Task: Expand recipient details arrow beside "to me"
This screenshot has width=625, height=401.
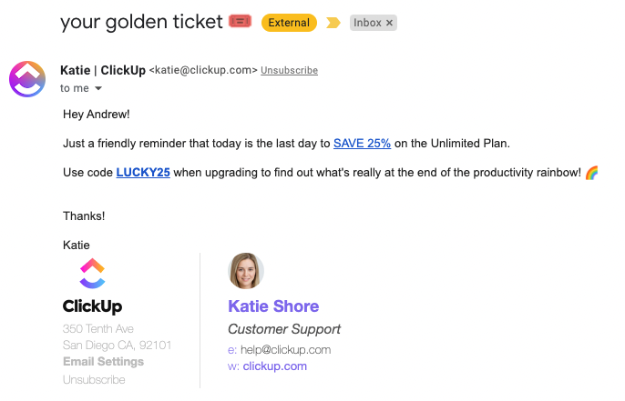Action: point(98,89)
